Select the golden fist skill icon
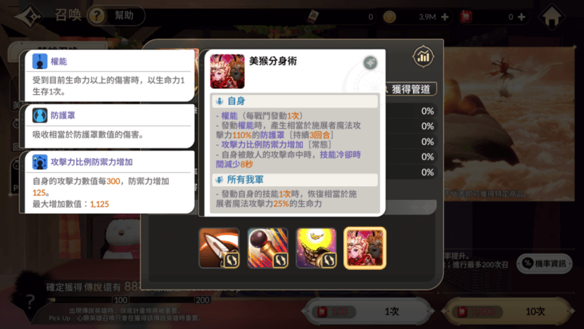The width and height of the screenshot is (584, 329). (316, 248)
